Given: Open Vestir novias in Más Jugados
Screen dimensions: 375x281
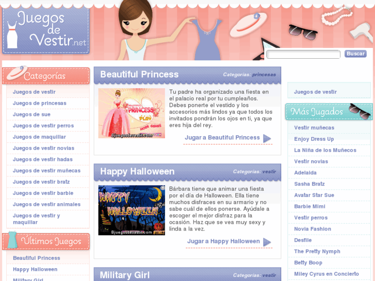Looking at the screenshot, I should pos(311,161).
